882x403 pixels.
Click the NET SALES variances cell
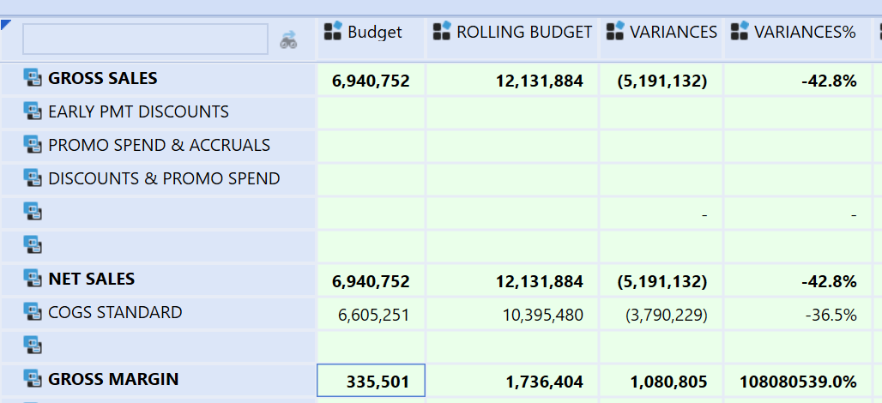tap(661, 282)
